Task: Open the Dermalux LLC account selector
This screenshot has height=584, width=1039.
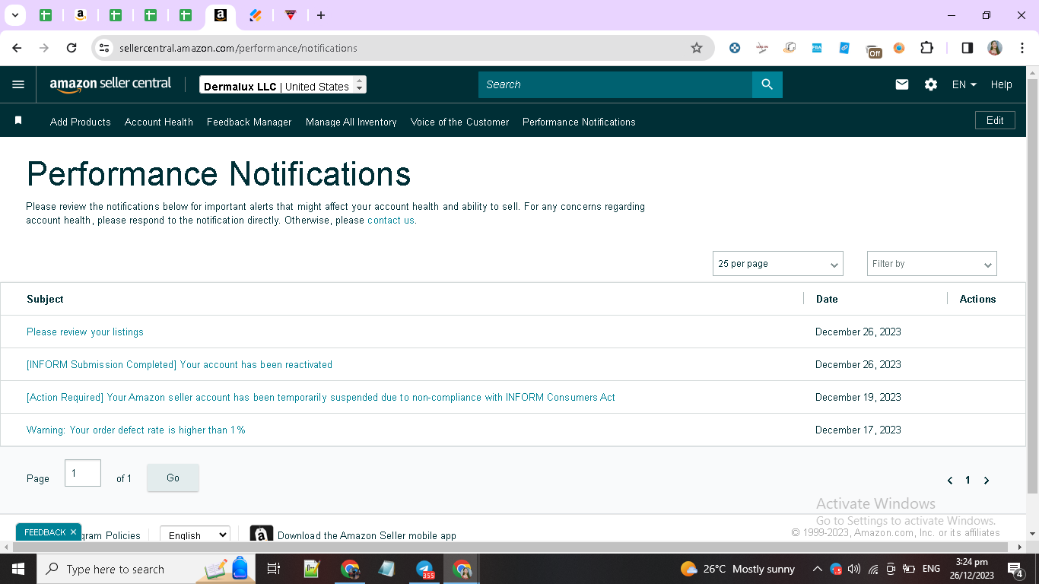Action: (283, 85)
